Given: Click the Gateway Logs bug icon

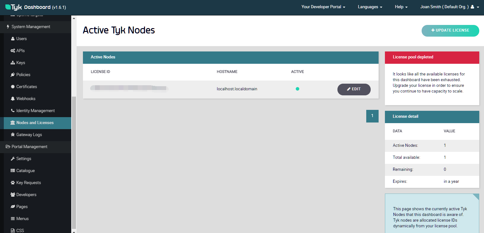Looking at the screenshot, I should (13, 135).
